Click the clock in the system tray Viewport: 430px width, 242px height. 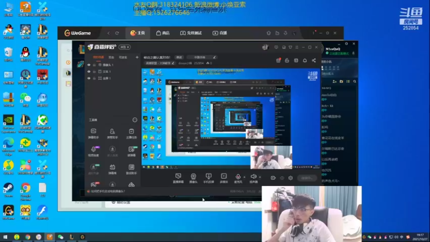coord(420,237)
